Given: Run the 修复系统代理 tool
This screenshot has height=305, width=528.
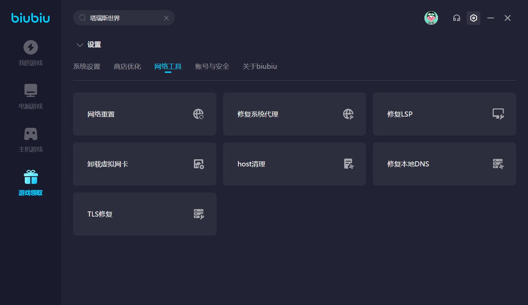Looking at the screenshot, I should coord(294,114).
